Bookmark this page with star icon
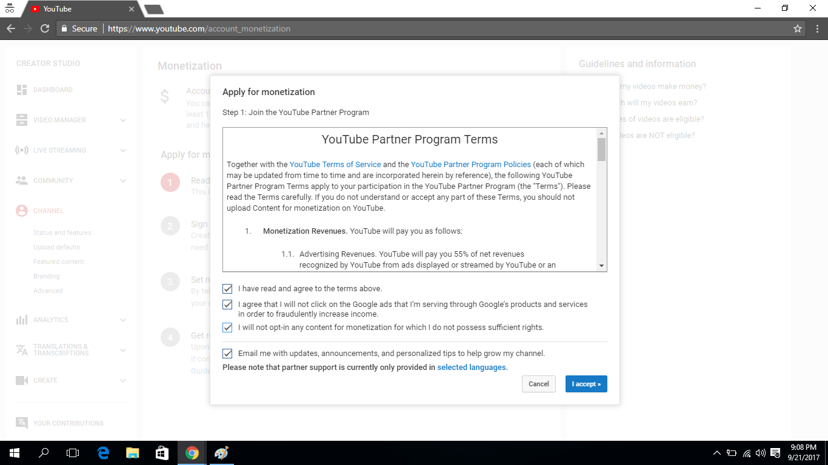Image resolution: width=828 pixels, height=465 pixels. click(x=798, y=28)
